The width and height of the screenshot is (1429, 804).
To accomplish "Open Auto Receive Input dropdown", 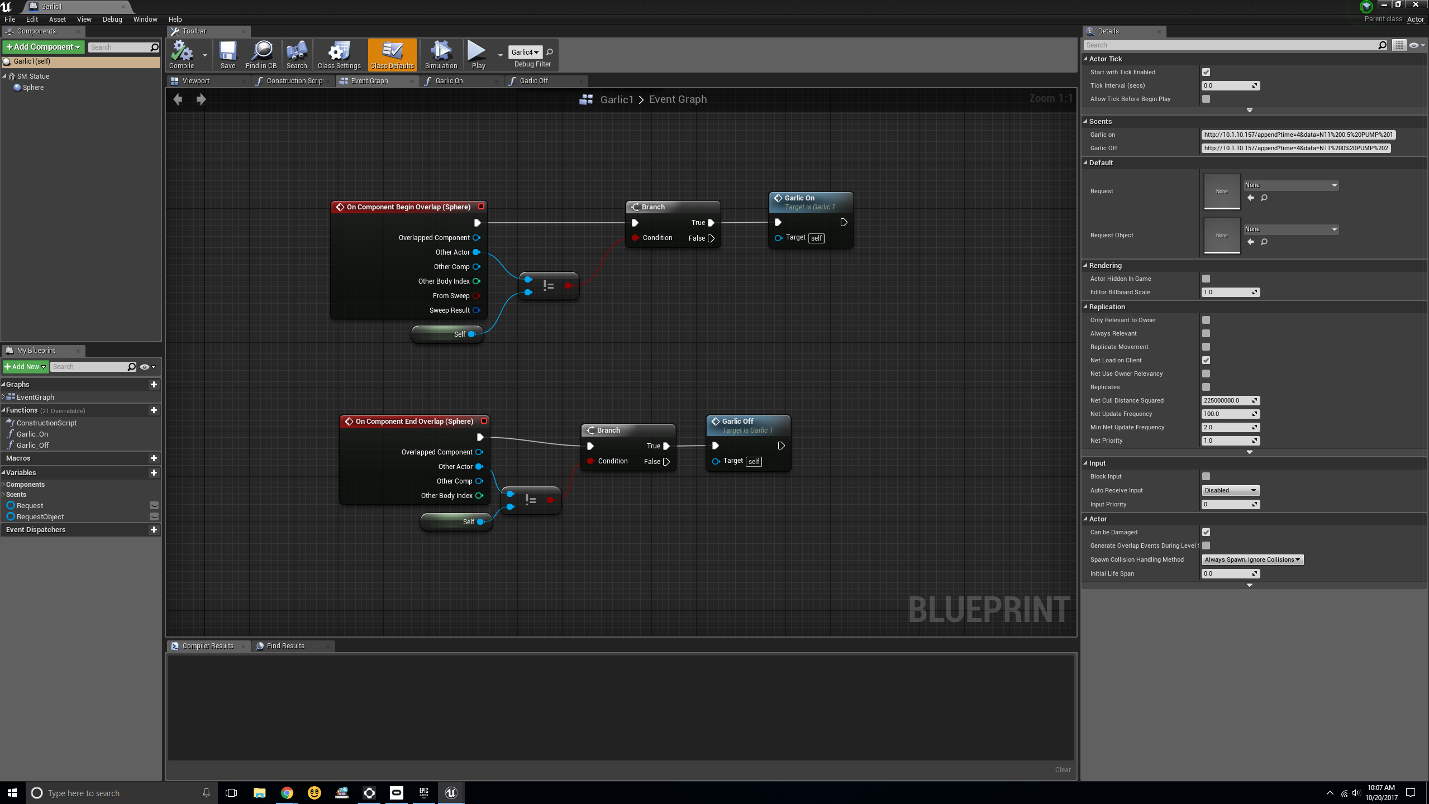I will coord(1230,490).
